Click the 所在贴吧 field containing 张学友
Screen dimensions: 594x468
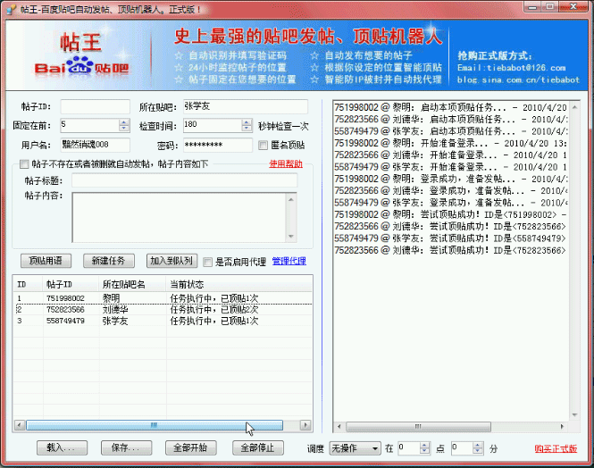pyautogui.click(x=246, y=107)
